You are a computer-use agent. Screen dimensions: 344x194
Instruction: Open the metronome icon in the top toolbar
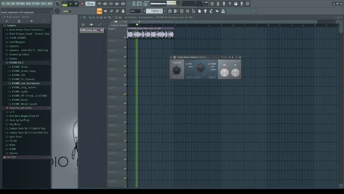99,4
